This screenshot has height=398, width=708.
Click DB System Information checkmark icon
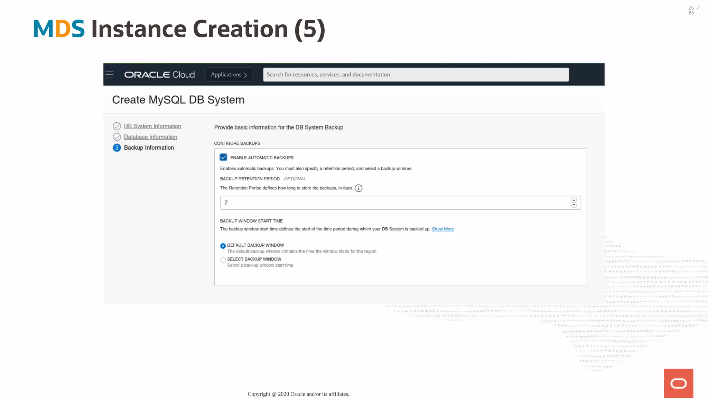coord(117,126)
